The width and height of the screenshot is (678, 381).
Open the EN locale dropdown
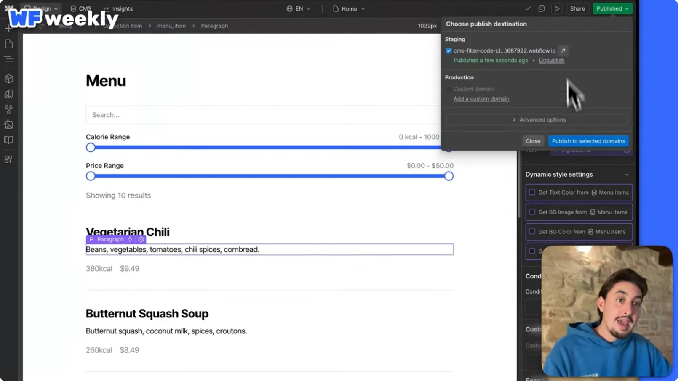point(299,8)
